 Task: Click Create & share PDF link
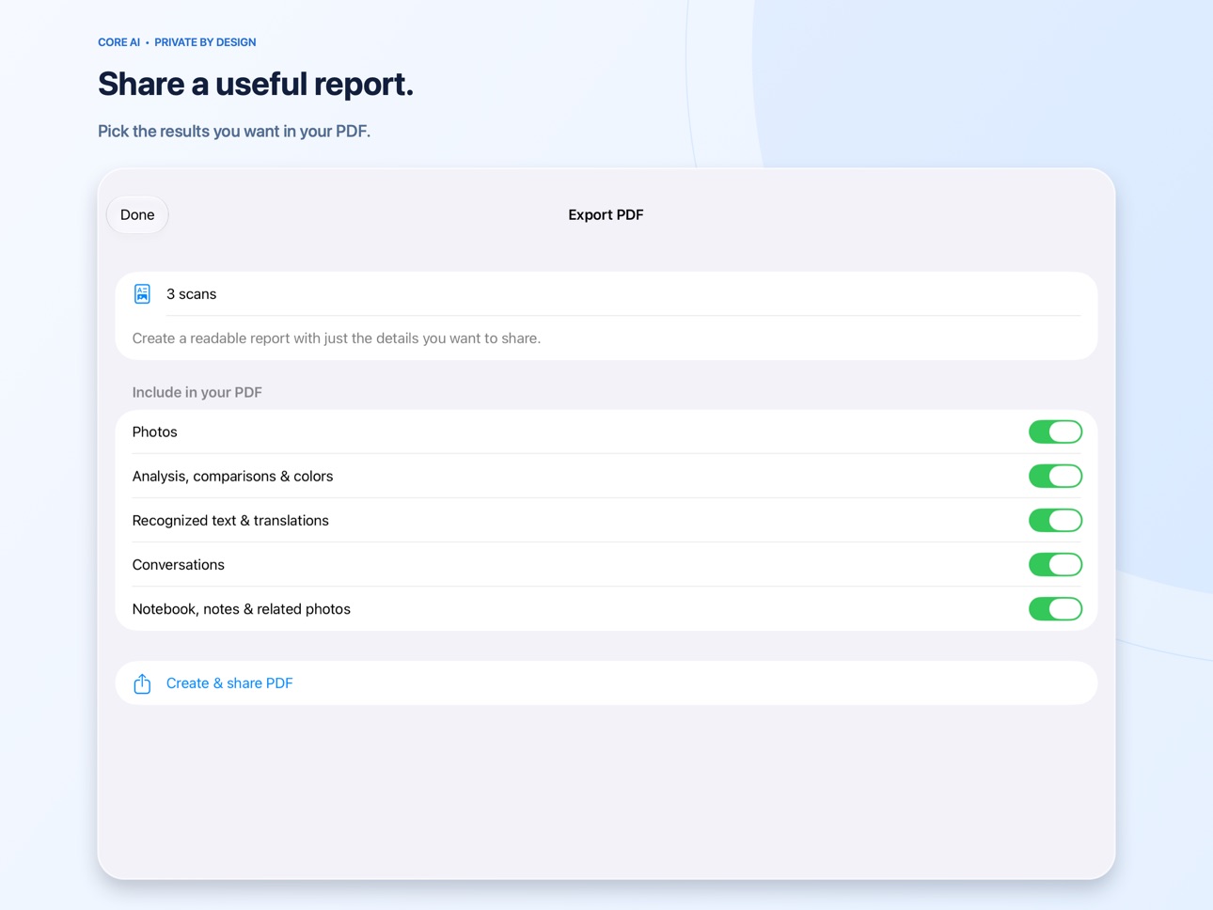click(x=229, y=683)
